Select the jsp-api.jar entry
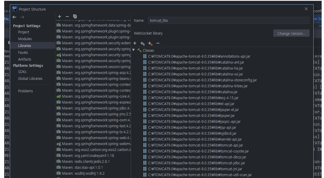Screen dimensions: 324x178 coord(192,128)
